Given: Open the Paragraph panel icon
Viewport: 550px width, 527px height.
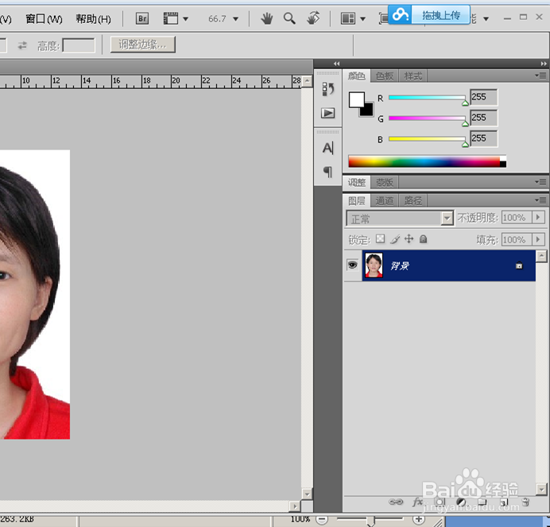Looking at the screenshot, I should 327,172.
